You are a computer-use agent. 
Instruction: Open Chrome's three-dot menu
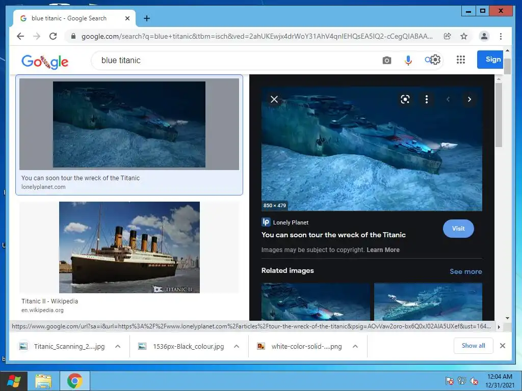[501, 36]
